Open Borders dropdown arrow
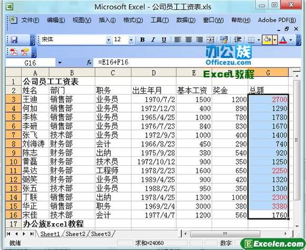 coord(259,40)
